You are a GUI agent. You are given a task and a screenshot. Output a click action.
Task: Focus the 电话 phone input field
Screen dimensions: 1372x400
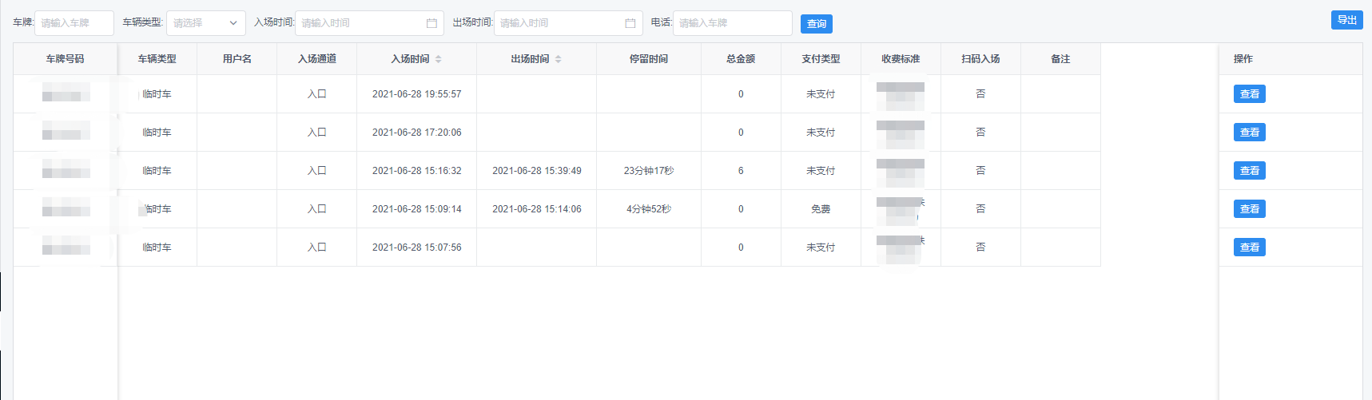[733, 23]
